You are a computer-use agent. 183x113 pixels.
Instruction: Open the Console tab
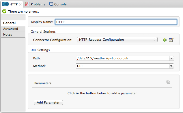tap(58, 4)
